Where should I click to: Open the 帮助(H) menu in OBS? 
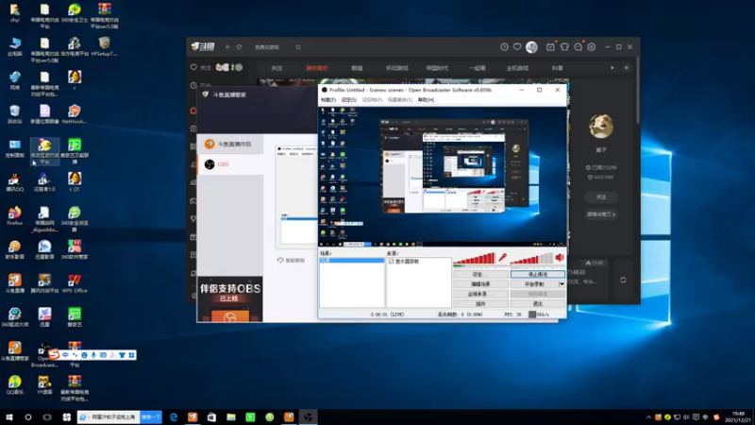coord(426,100)
